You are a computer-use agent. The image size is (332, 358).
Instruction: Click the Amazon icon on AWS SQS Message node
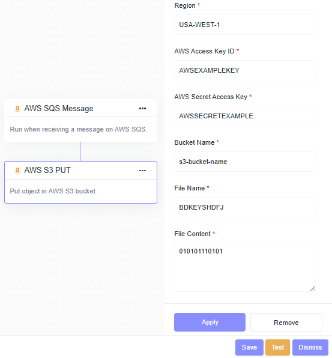click(x=17, y=109)
